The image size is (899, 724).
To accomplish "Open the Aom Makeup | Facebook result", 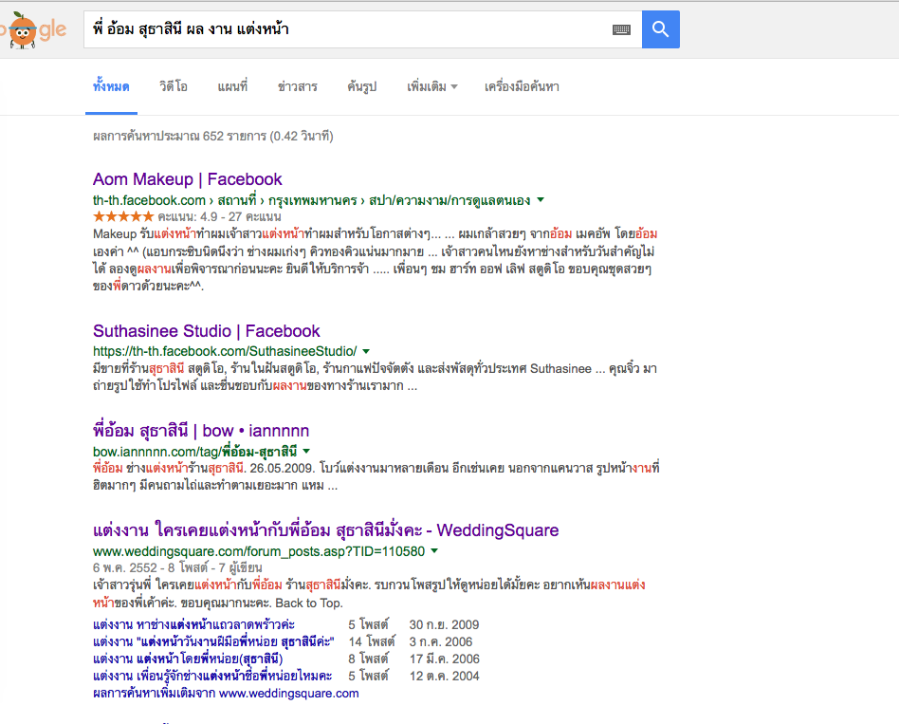I will (x=188, y=179).
